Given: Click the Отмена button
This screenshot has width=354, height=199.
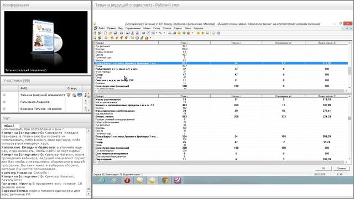Looking at the screenshot, I should click(x=341, y=168).
